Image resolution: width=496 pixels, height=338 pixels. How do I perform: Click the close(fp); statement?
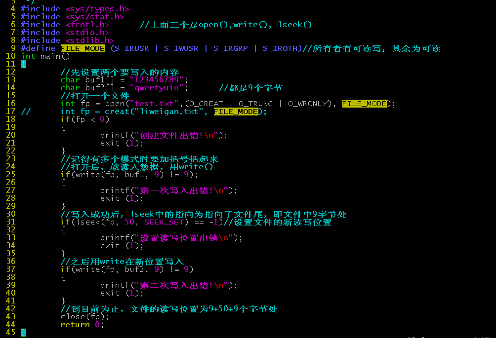85,317
